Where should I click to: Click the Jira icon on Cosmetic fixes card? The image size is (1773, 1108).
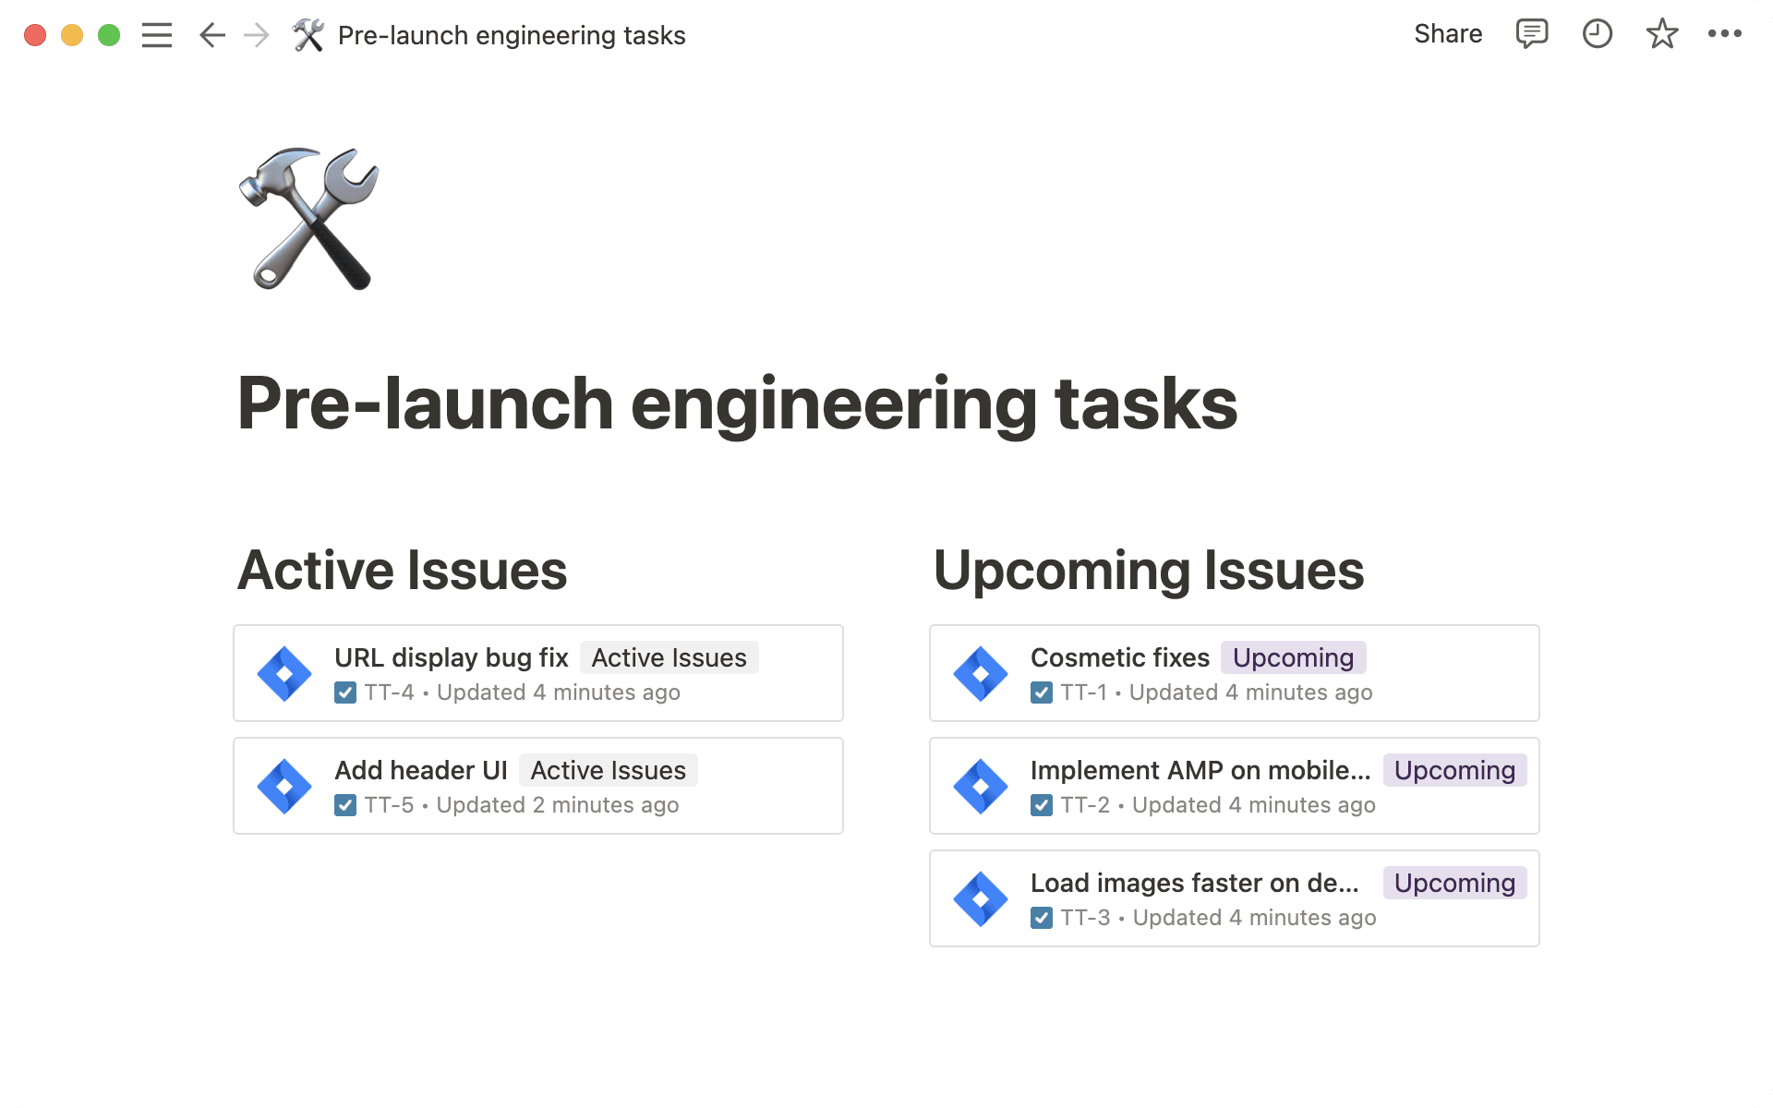tap(981, 673)
